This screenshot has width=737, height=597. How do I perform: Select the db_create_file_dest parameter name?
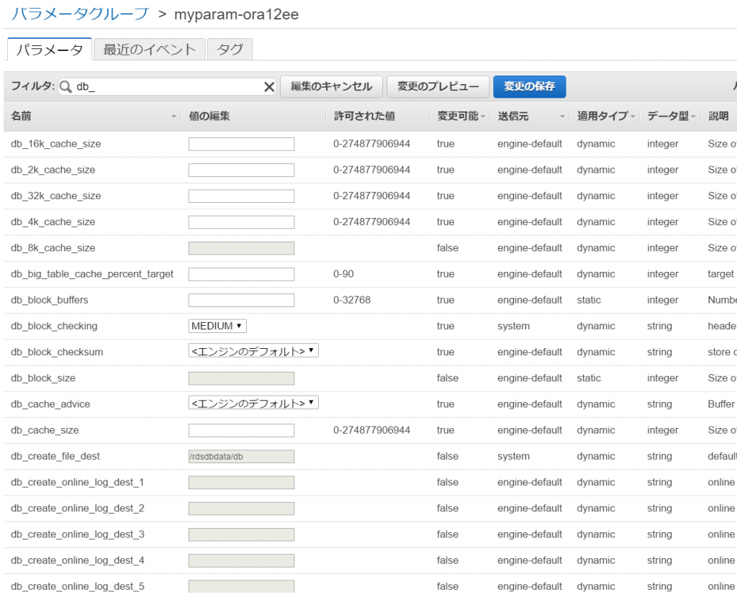pyautogui.click(x=55, y=456)
